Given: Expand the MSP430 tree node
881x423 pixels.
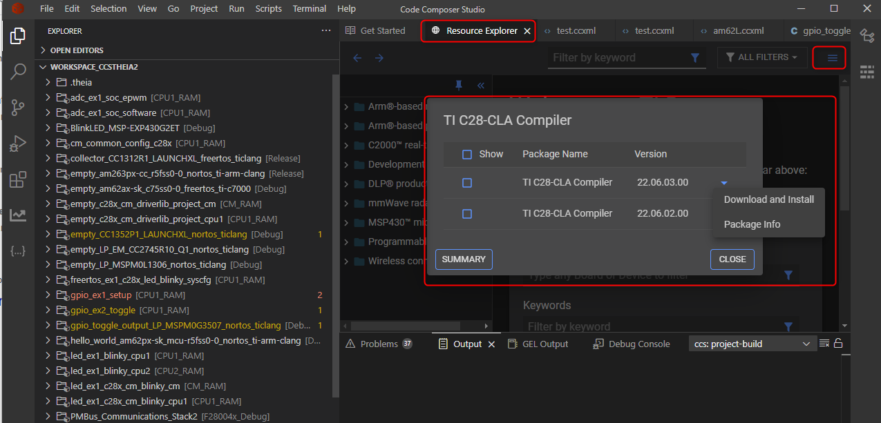Looking at the screenshot, I should [347, 223].
